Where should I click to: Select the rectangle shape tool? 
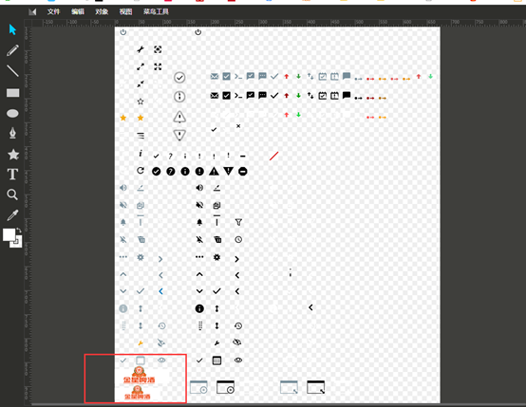(12, 93)
